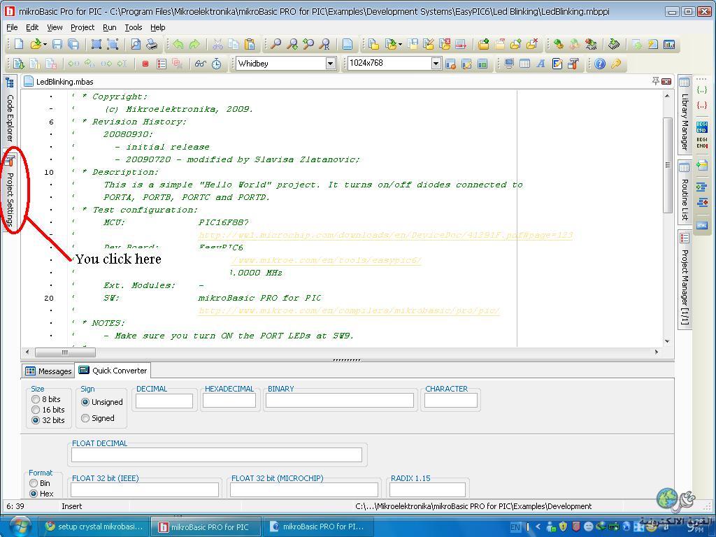Viewport: 716px width, 537px height.
Task: Undo the last edit
Action: point(178,44)
